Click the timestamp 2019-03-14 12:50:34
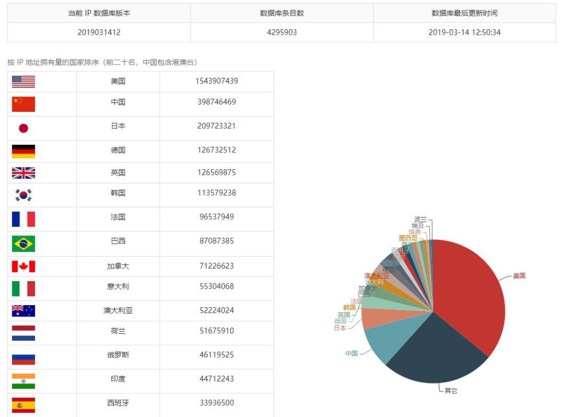This screenshot has width=575, height=417. pyautogui.click(x=465, y=32)
